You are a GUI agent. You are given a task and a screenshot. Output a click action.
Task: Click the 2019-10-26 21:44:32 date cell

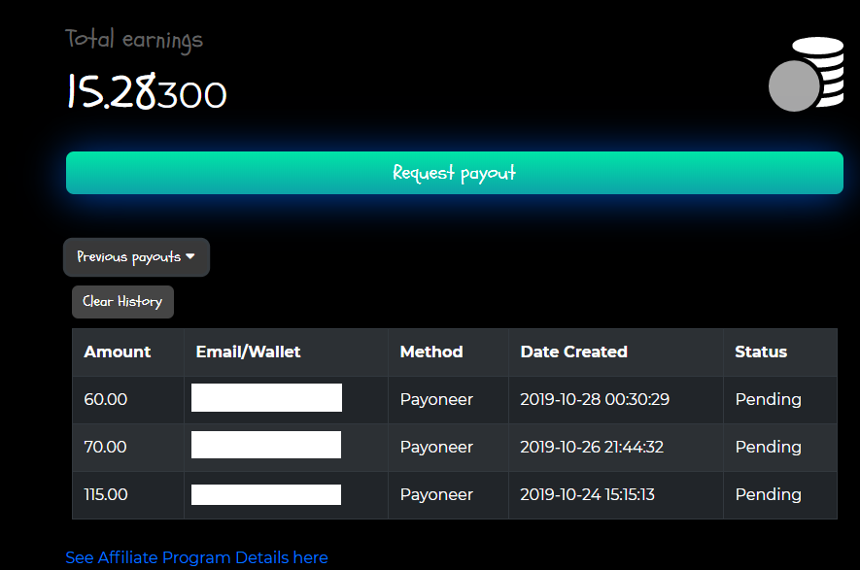point(592,447)
